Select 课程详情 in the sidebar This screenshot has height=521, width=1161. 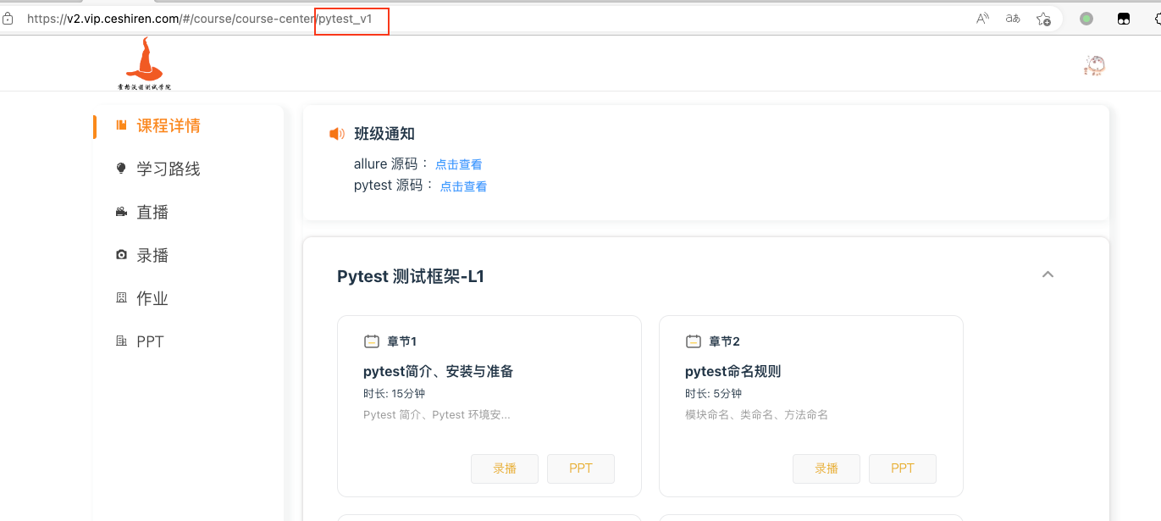169,125
